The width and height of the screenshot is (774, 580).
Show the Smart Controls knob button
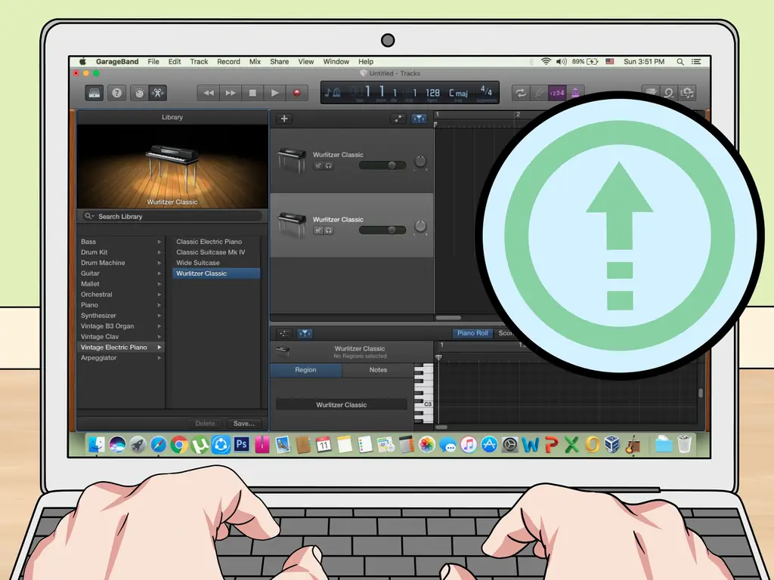pyautogui.click(x=139, y=93)
